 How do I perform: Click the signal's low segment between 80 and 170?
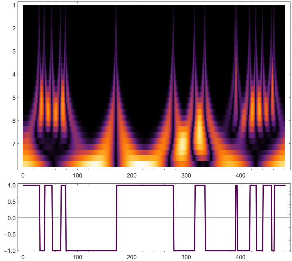pyautogui.click(x=91, y=250)
